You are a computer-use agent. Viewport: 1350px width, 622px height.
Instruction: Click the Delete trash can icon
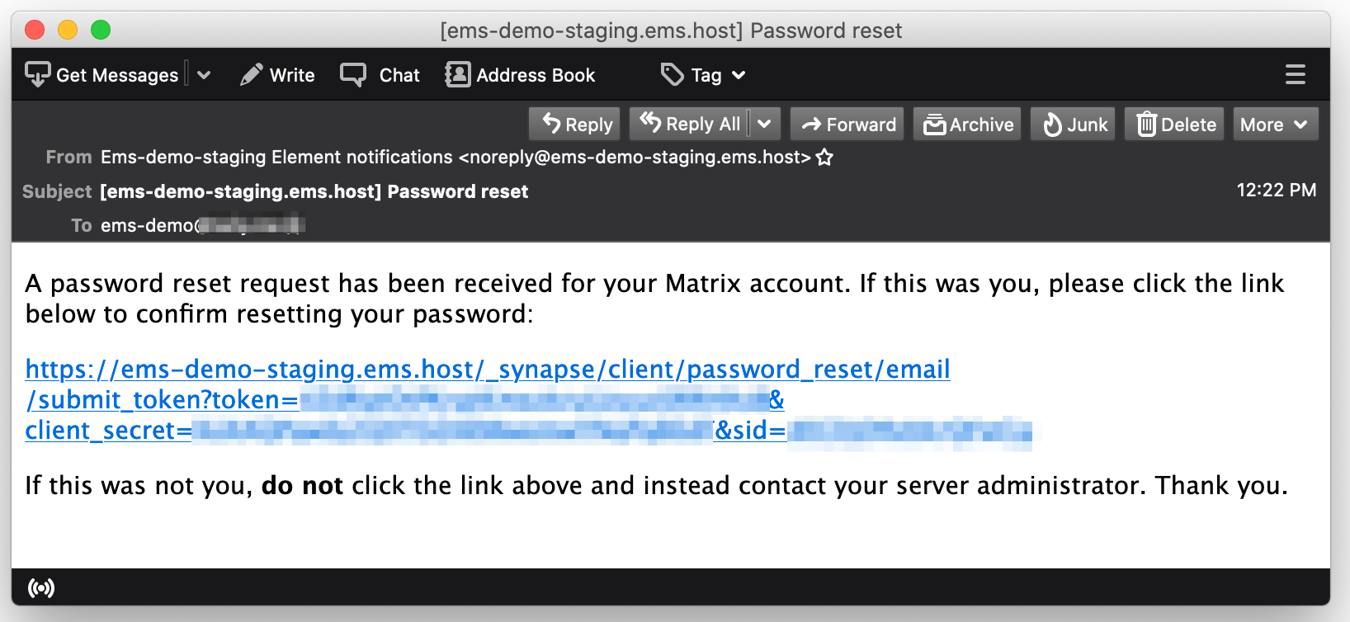coord(1147,125)
